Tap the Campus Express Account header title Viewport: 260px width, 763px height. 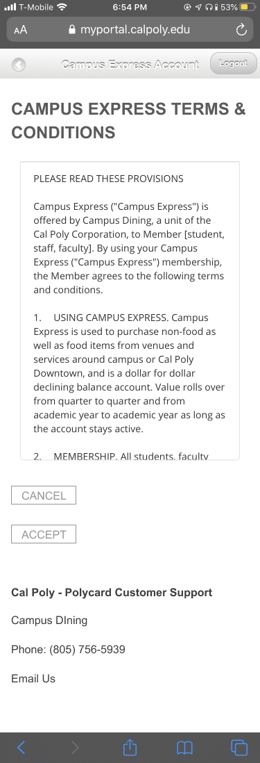pos(130,64)
